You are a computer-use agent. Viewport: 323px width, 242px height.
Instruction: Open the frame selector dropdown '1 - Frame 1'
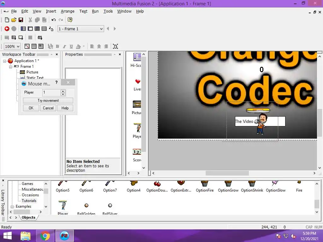click(x=80, y=29)
